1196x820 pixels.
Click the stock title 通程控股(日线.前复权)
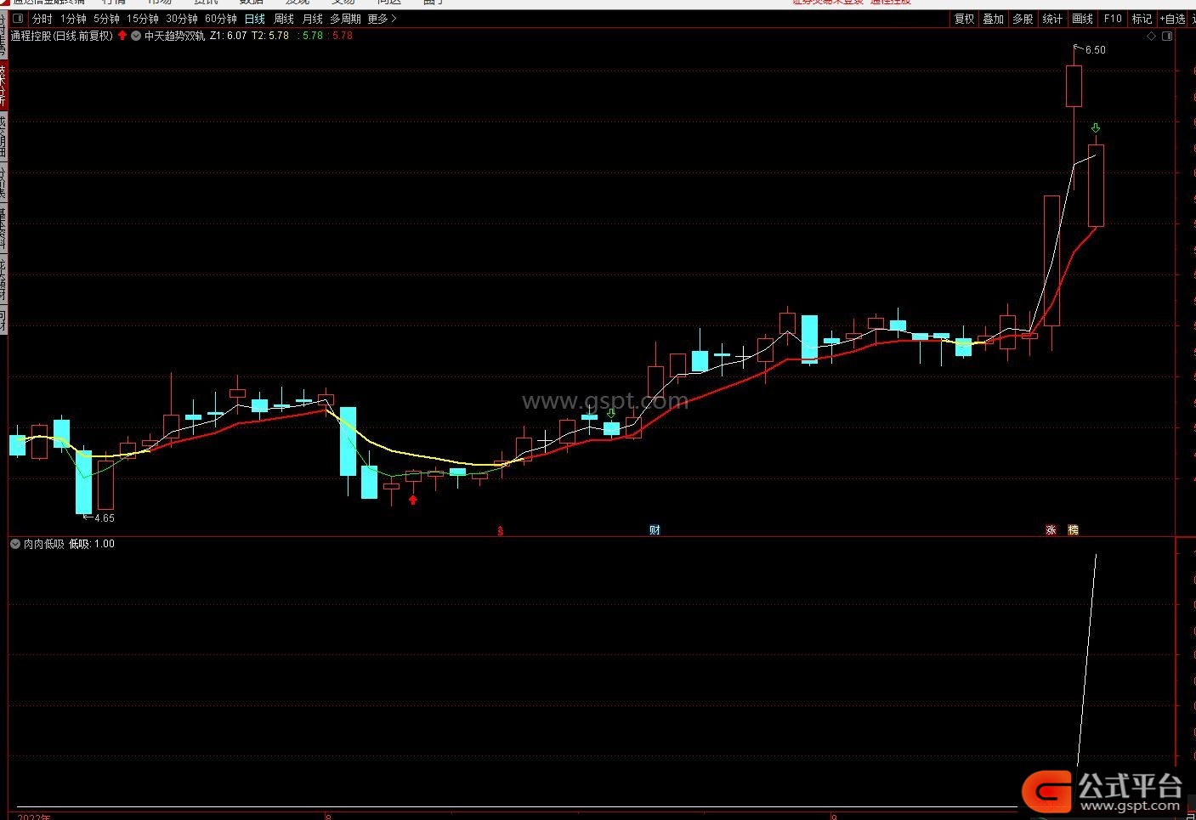[61, 36]
